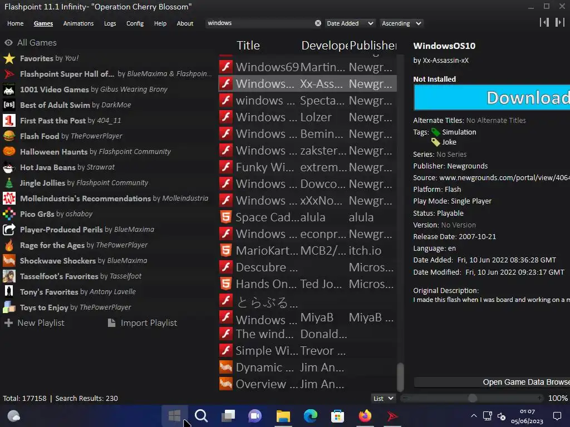
Task: Clear the search box with X icon
Action: coord(318,23)
